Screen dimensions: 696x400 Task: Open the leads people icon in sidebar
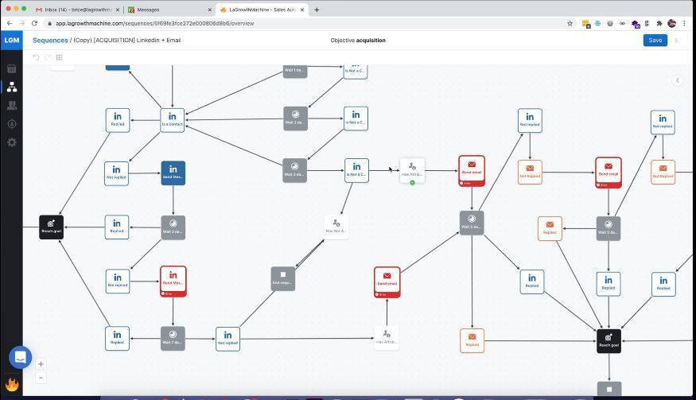[x=12, y=105]
